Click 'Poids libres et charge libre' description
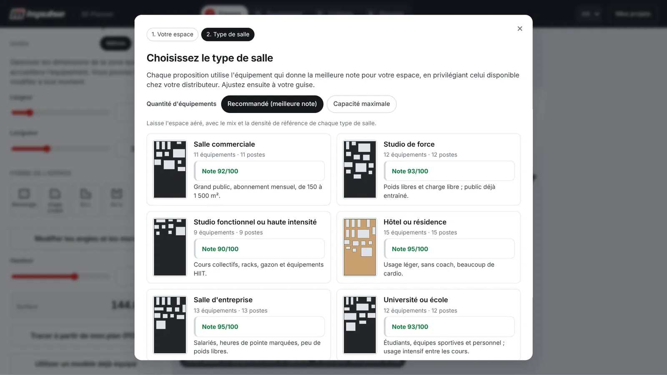Viewport: 667px width, 375px height. coord(439,191)
